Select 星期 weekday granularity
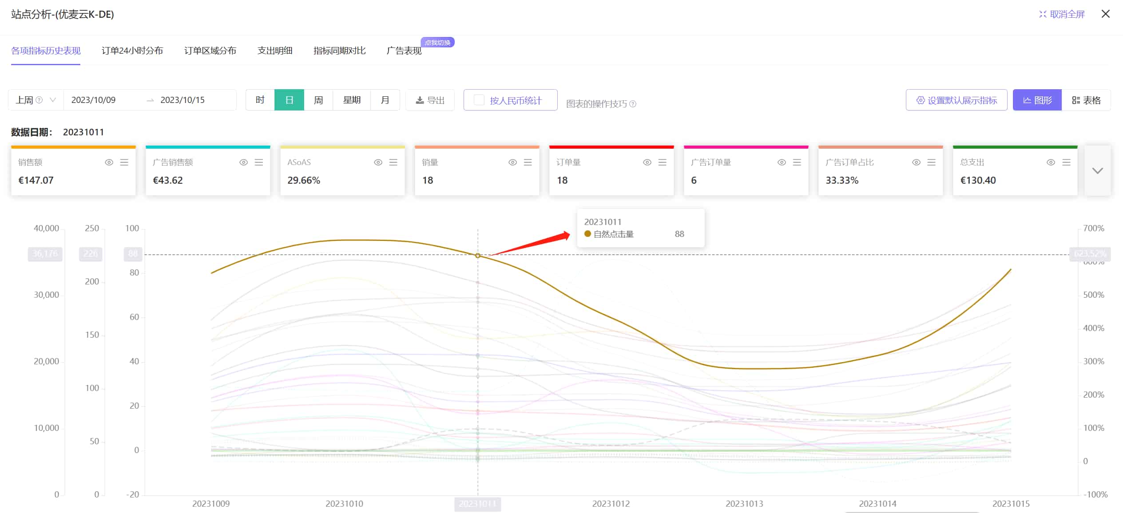The height and width of the screenshot is (513, 1123). point(352,100)
